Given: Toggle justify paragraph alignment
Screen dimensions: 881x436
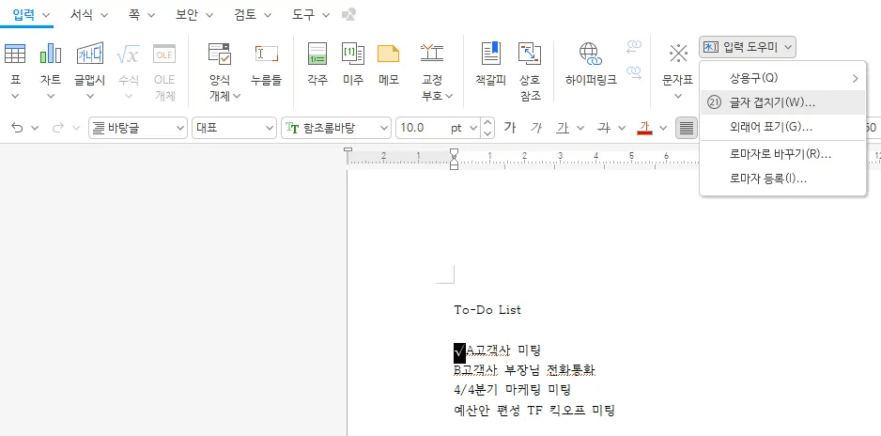Looking at the screenshot, I should pos(686,128).
